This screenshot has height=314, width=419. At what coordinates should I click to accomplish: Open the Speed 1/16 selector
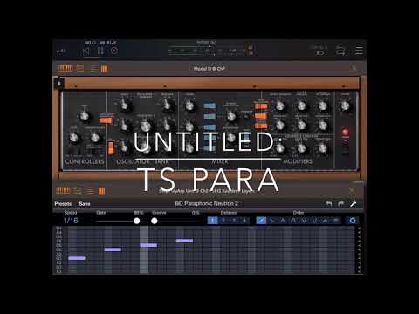coord(71,221)
